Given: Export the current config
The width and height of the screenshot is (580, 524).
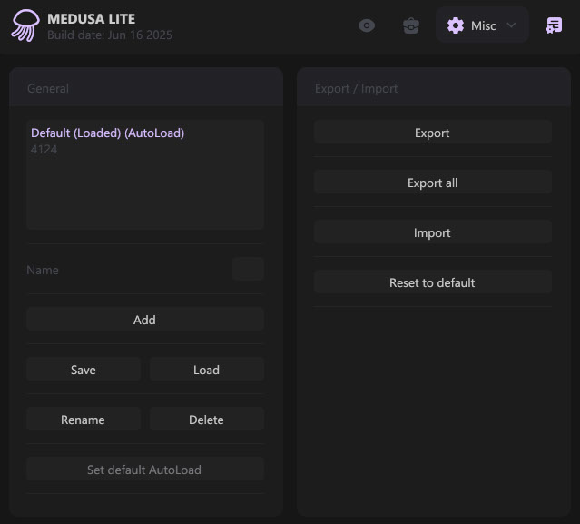Looking at the screenshot, I should click(x=432, y=133).
